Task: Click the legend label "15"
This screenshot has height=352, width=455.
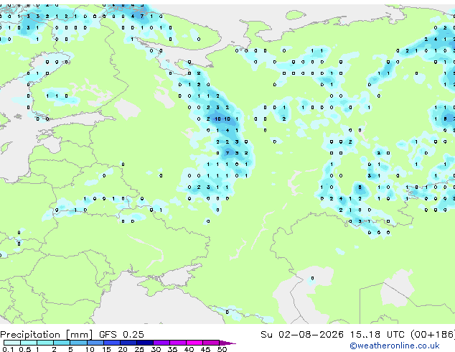Action: tap(106, 349)
